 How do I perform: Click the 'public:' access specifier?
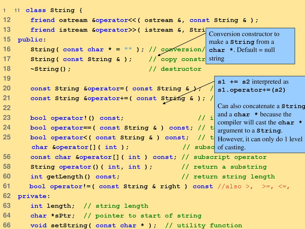point(32,40)
